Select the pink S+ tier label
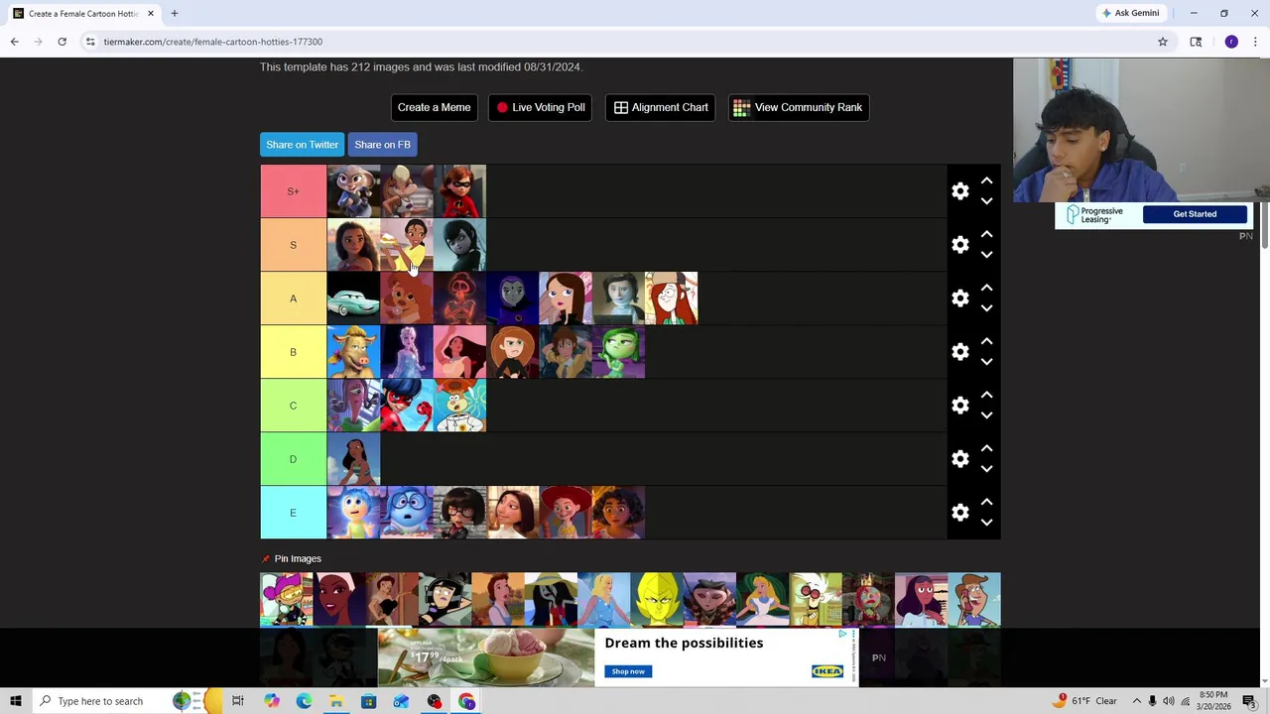 tap(293, 191)
